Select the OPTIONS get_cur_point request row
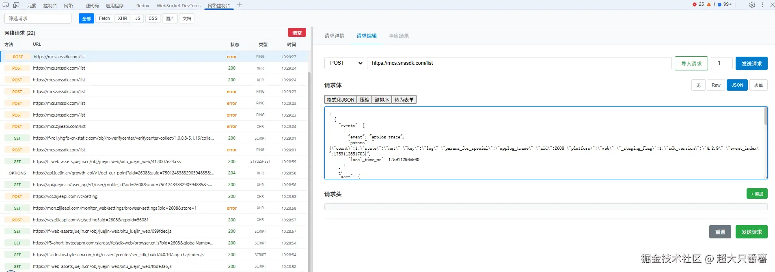Image resolution: width=775 pixels, height=272 pixels. tap(154, 173)
